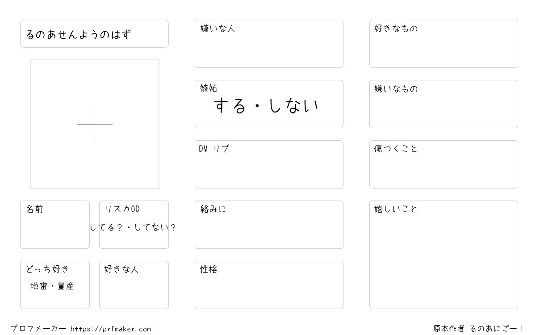This screenshot has width=536, height=335.
Task: Click the 嫌いなもの box
Action: coord(444,104)
